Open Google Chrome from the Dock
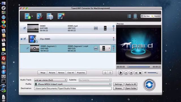The height and width of the screenshot is (102, 181). [4, 22]
